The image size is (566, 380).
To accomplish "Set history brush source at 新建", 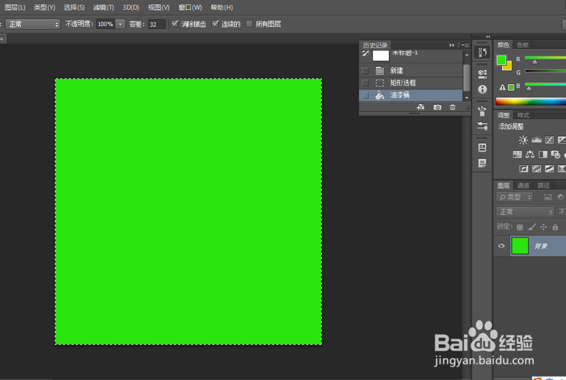I will (x=365, y=71).
